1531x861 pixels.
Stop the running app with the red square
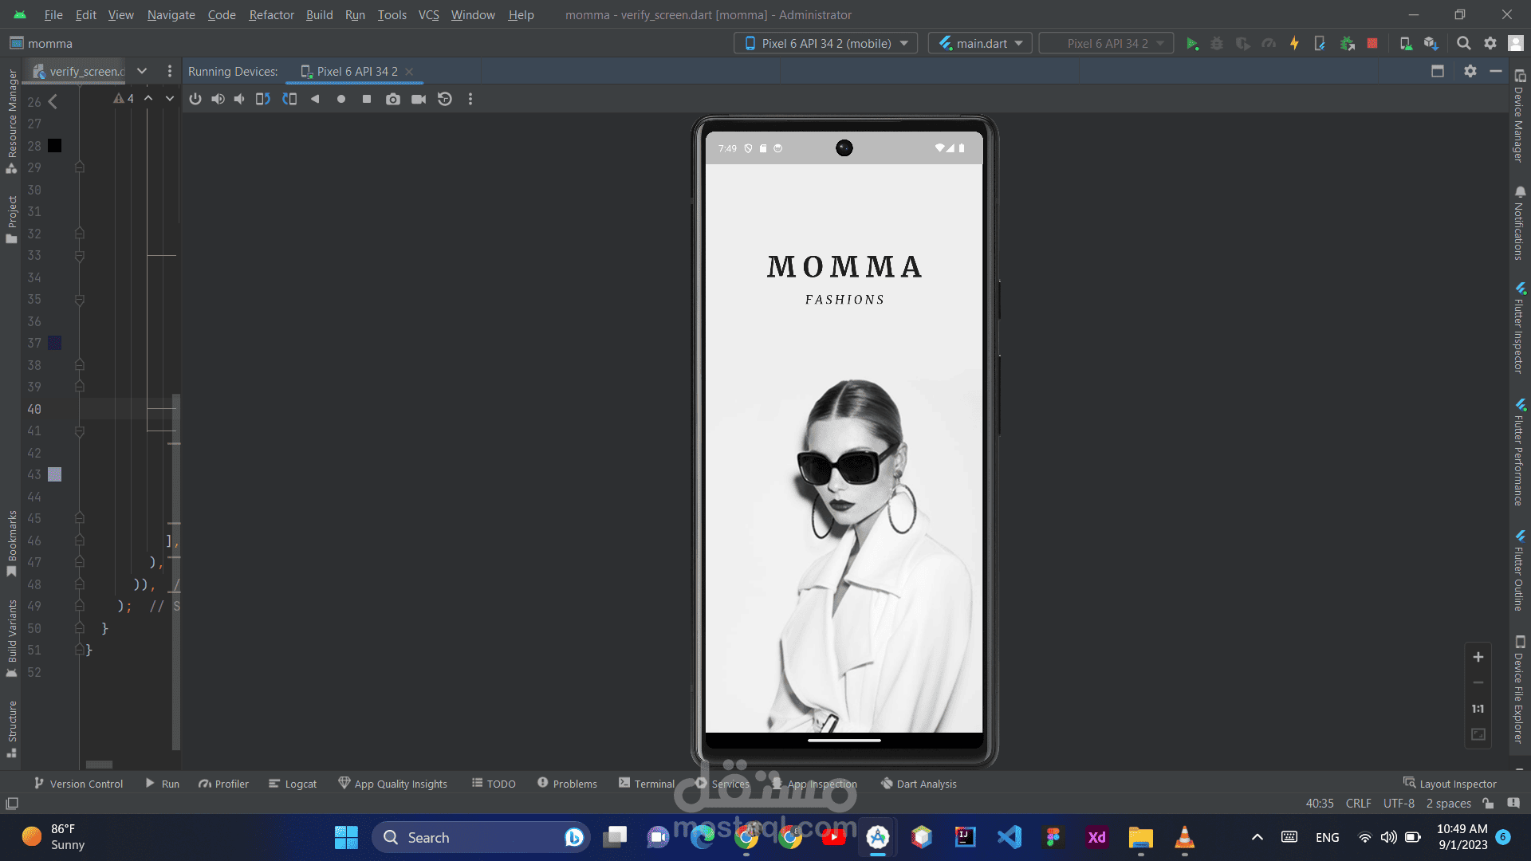point(1372,44)
